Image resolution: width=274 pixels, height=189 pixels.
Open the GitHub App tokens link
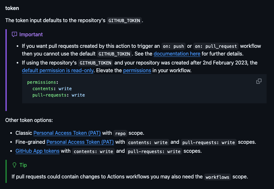point(38,151)
